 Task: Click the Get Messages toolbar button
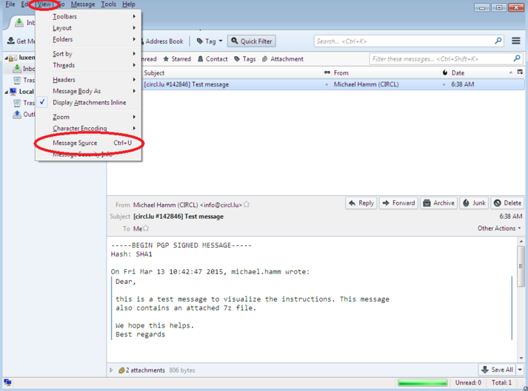pyautogui.click(x=21, y=41)
